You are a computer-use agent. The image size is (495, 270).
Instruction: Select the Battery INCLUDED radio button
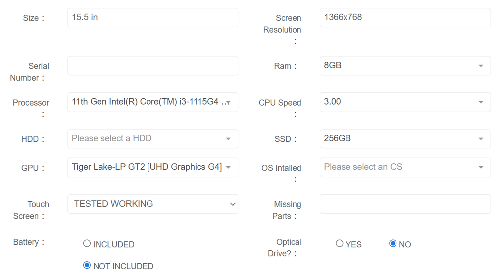[87, 244]
